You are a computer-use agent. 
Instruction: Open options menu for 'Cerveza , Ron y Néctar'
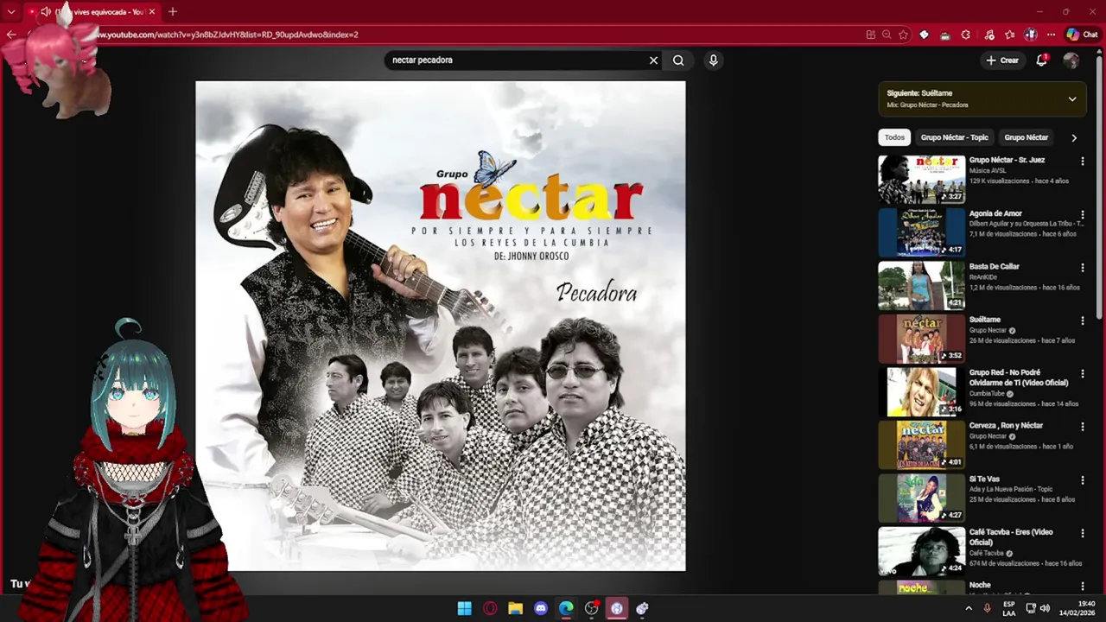point(1083,427)
